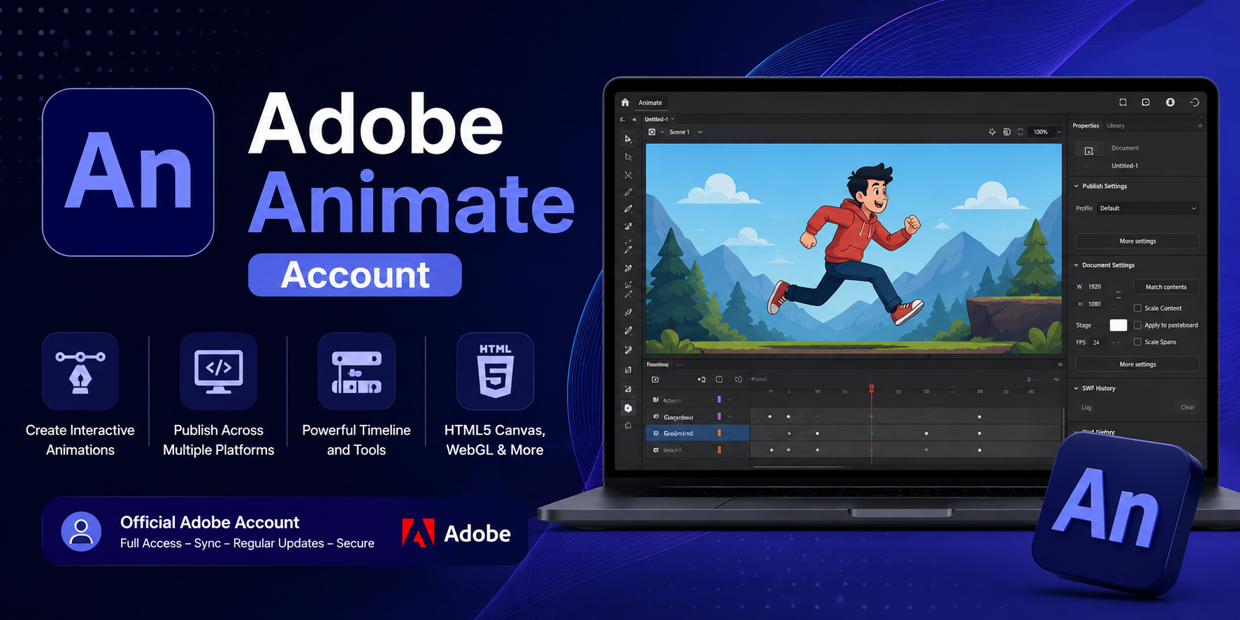
Task: Collapse the Publish Settings section
Action: pos(1076,187)
